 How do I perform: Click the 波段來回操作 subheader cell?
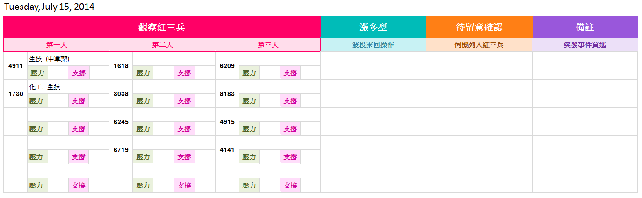[373, 45]
